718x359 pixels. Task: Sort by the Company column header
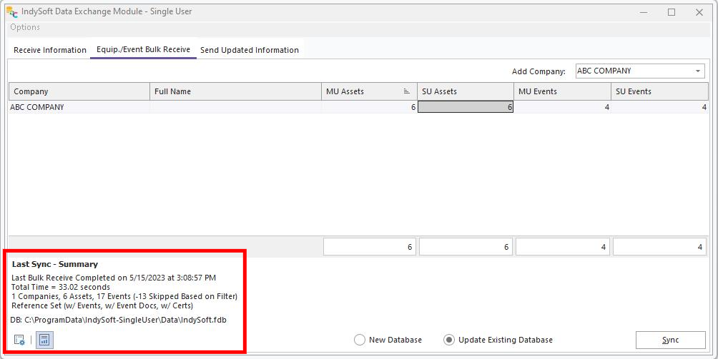tap(79, 91)
